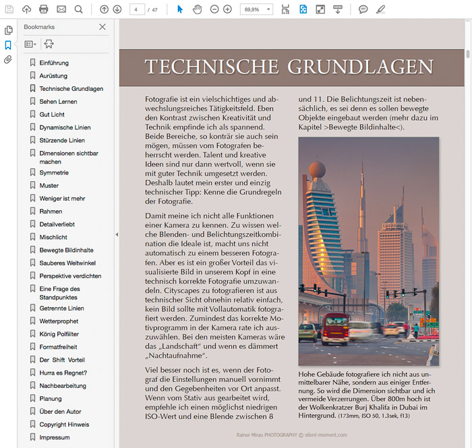Open the Sehen Lernen bookmark
This screenshot has width=472, height=448.
pyautogui.click(x=58, y=102)
